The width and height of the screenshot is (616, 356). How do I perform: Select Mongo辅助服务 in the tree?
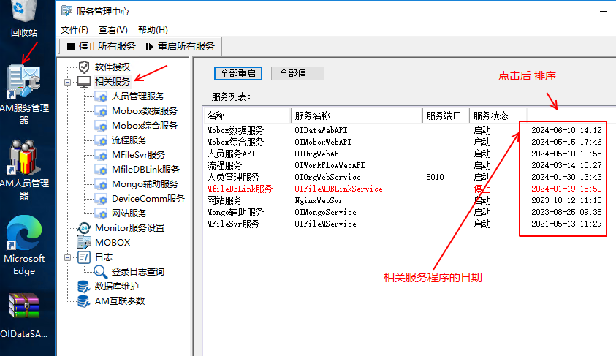tap(144, 183)
